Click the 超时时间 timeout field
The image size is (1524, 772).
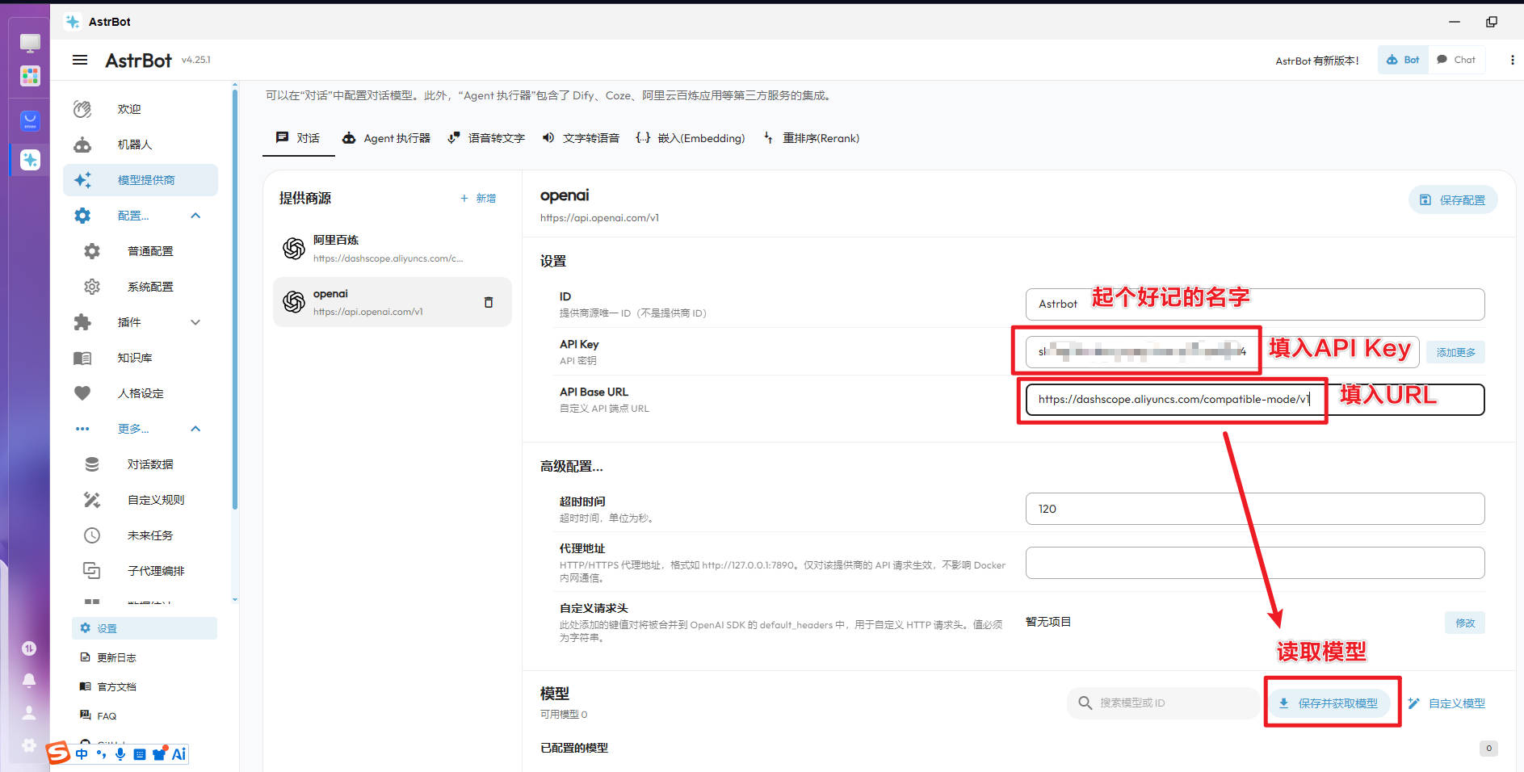point(1255,509)
